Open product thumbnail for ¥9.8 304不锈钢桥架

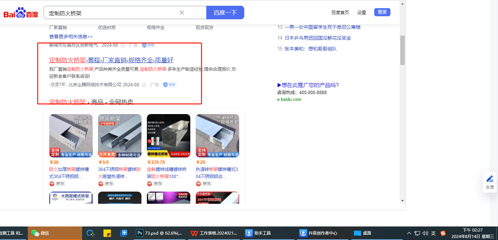click(x=120, y=136)
